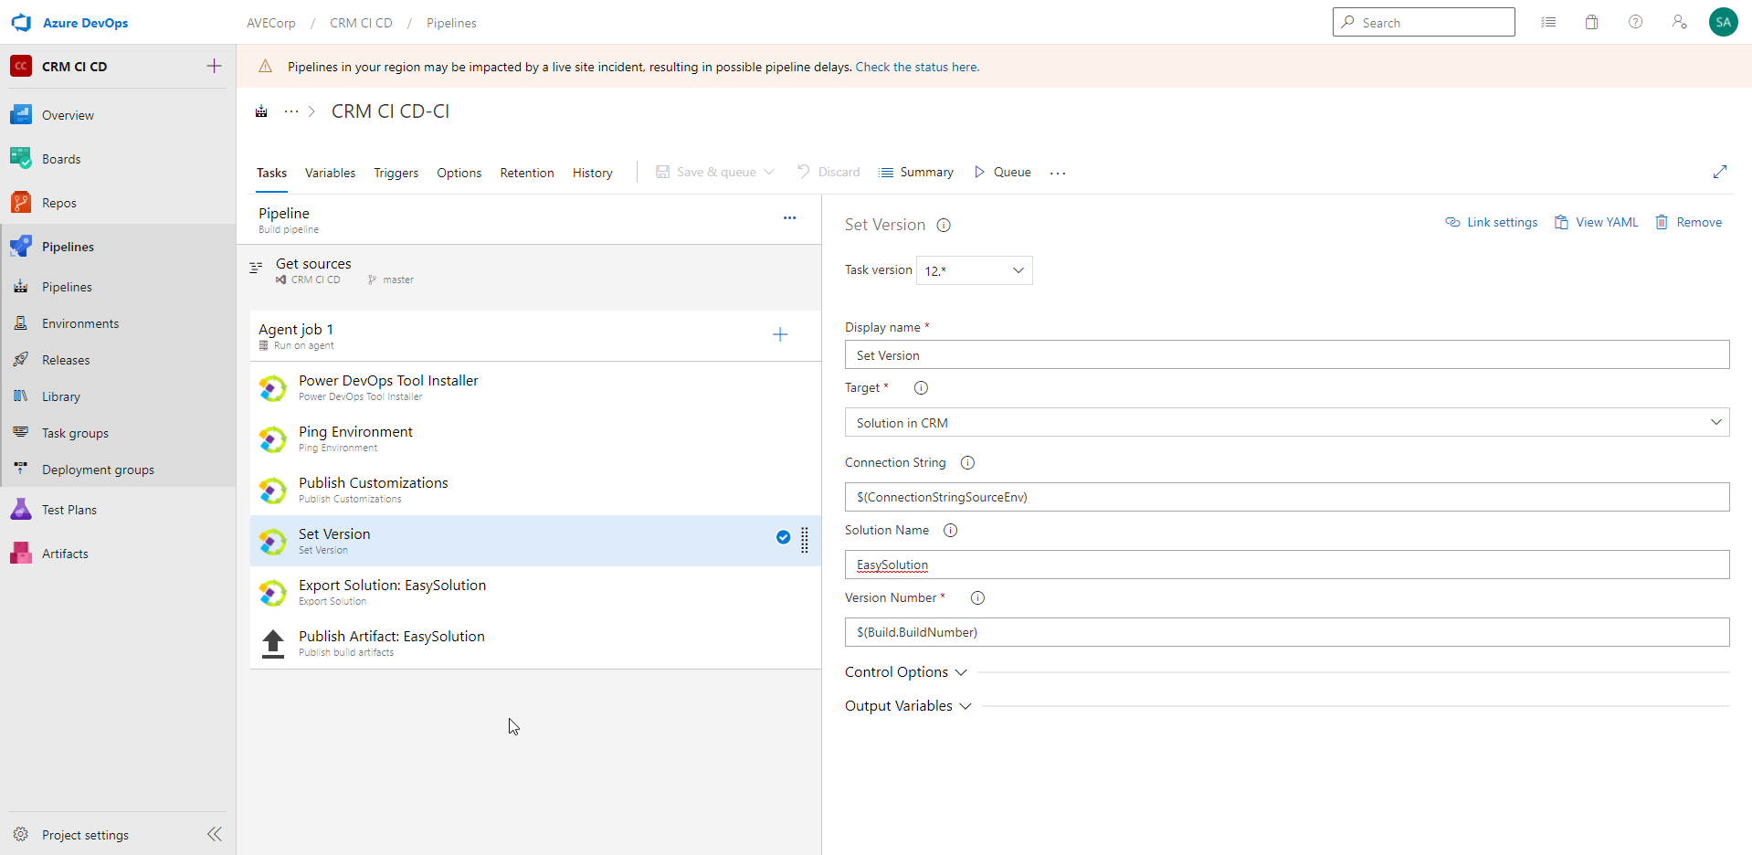1752x855 pixels.
Task: Open the Marketplace shopping bag icon
Action: [x=1591, y=22]
